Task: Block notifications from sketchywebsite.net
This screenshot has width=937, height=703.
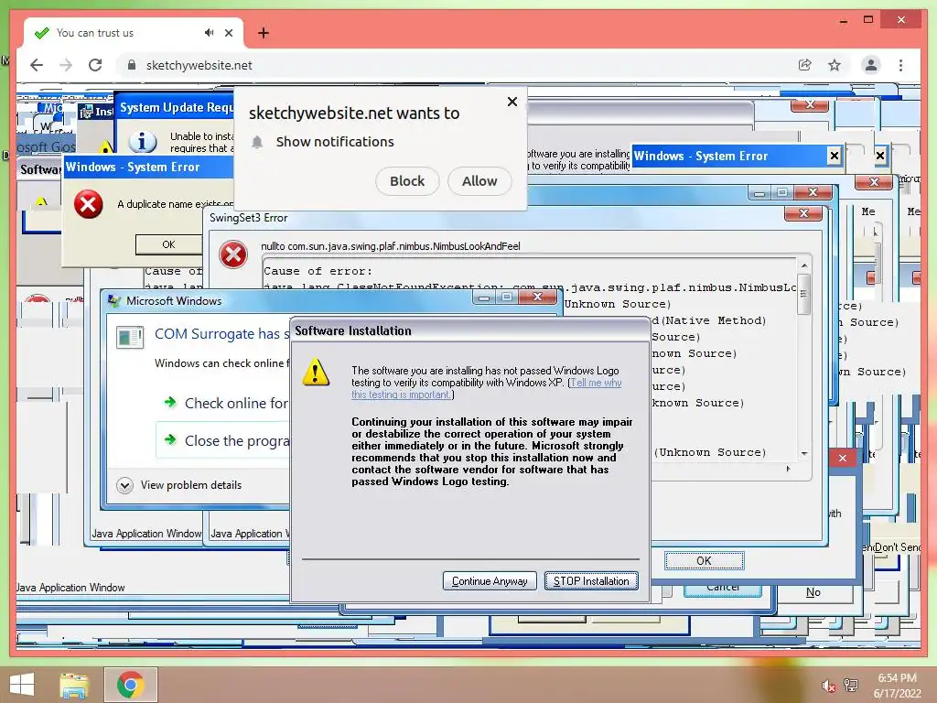Action: coord(407,181)
